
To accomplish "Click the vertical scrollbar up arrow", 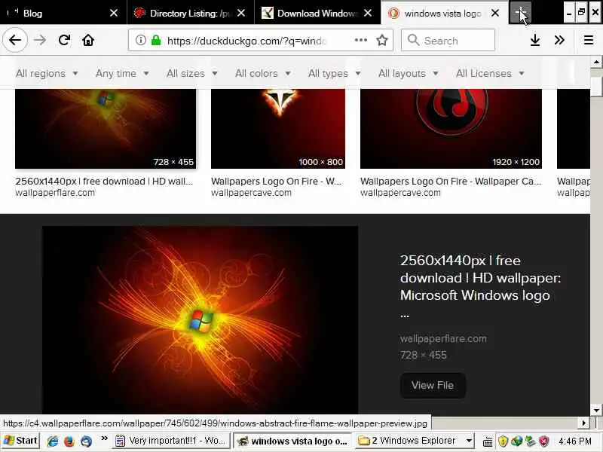I will [x=596, y=62].
